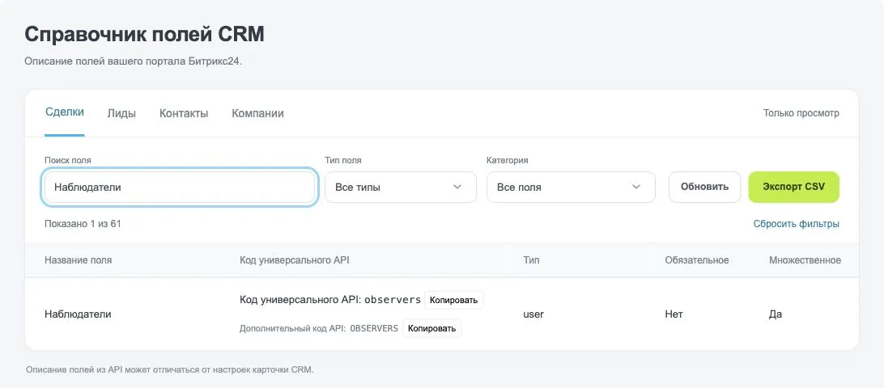The image size is (884, 388).
Task: Click the user type cell
Action: [x=533, y=314]
